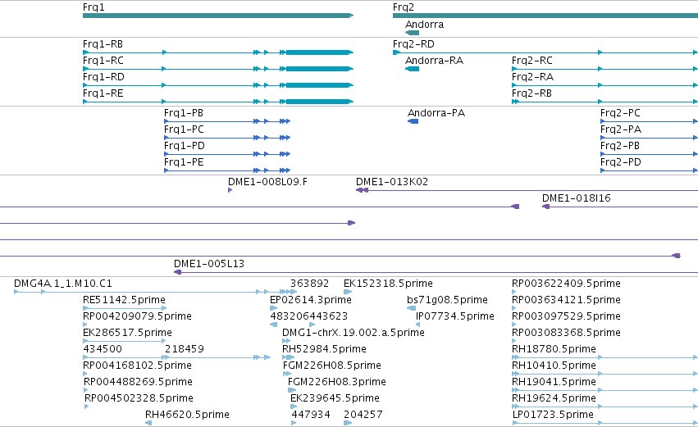
Task: Select the FGM226H08.5prime EST label
Action: click(332, 366)
